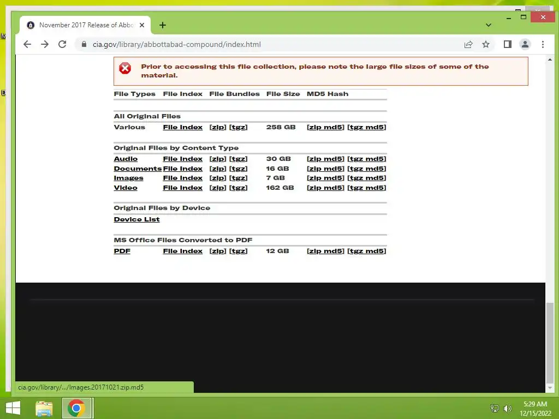The height and width of the screenshot is (419, 559).
Task: Open Chrome's three-dot menu
Action: pos(543,45)
